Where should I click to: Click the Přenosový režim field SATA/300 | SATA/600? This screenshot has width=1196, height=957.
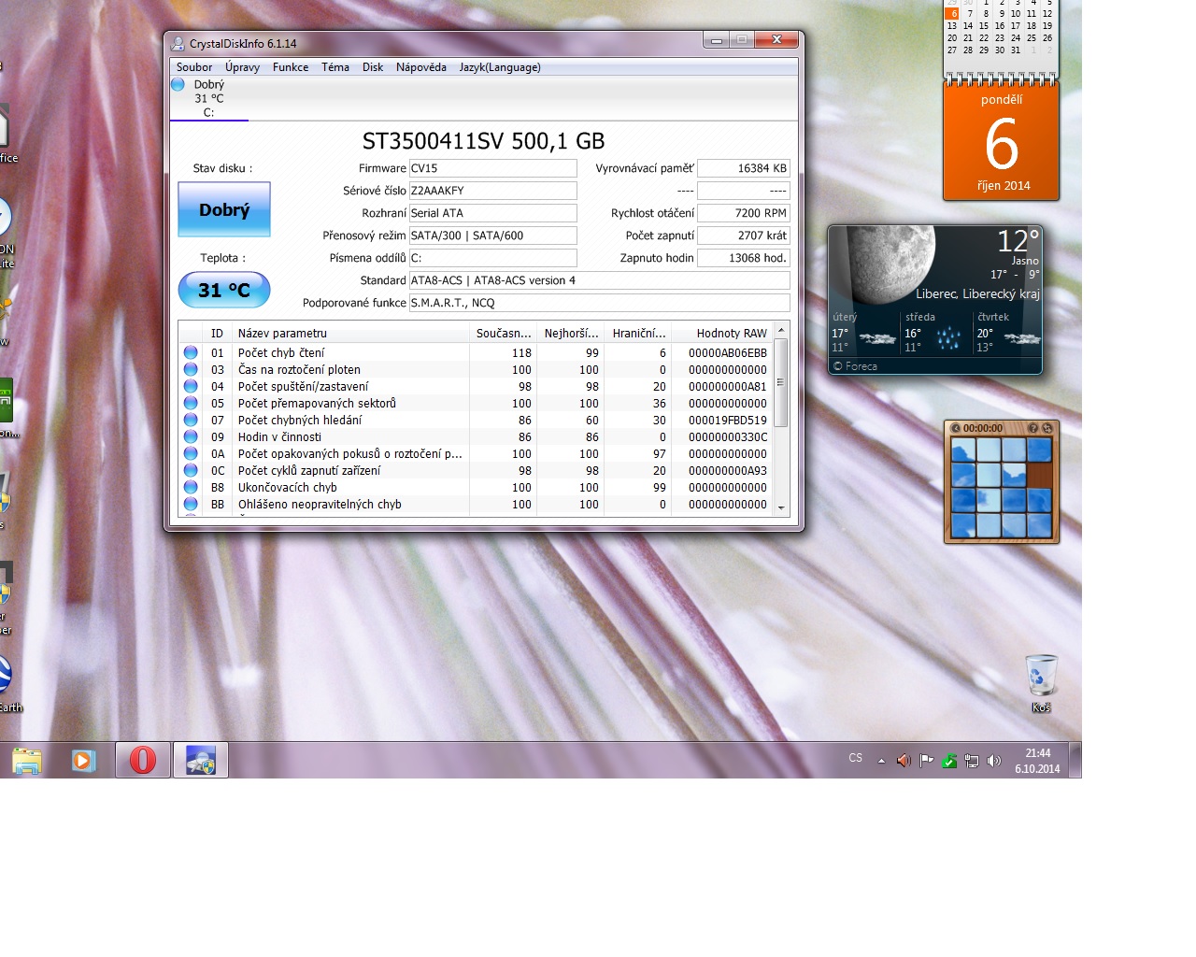click(492, 236)
